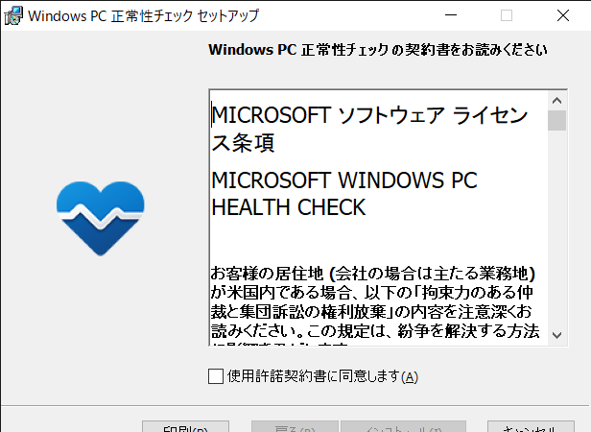The height and width of the screenshot is (432, 591).
Task: Click the grayed-out maximize button
Action: click(x=507, y=15)
